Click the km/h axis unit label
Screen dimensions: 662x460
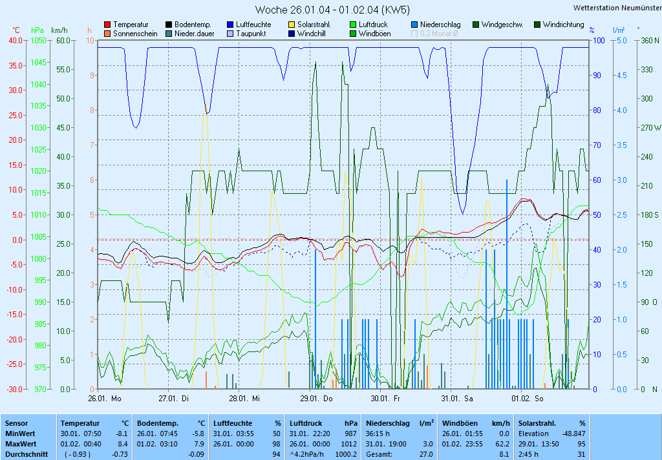click(x=59, y=30)
